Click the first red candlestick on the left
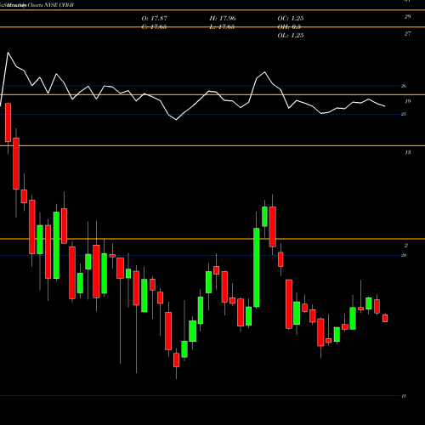Image resolution: width=425 pixels, height=425 pixels. click(x=8, y=122)
